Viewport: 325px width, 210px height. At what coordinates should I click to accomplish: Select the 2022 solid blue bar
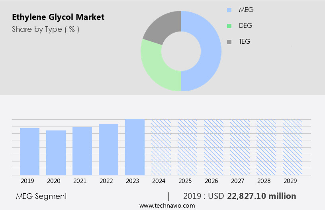[108, 149]
